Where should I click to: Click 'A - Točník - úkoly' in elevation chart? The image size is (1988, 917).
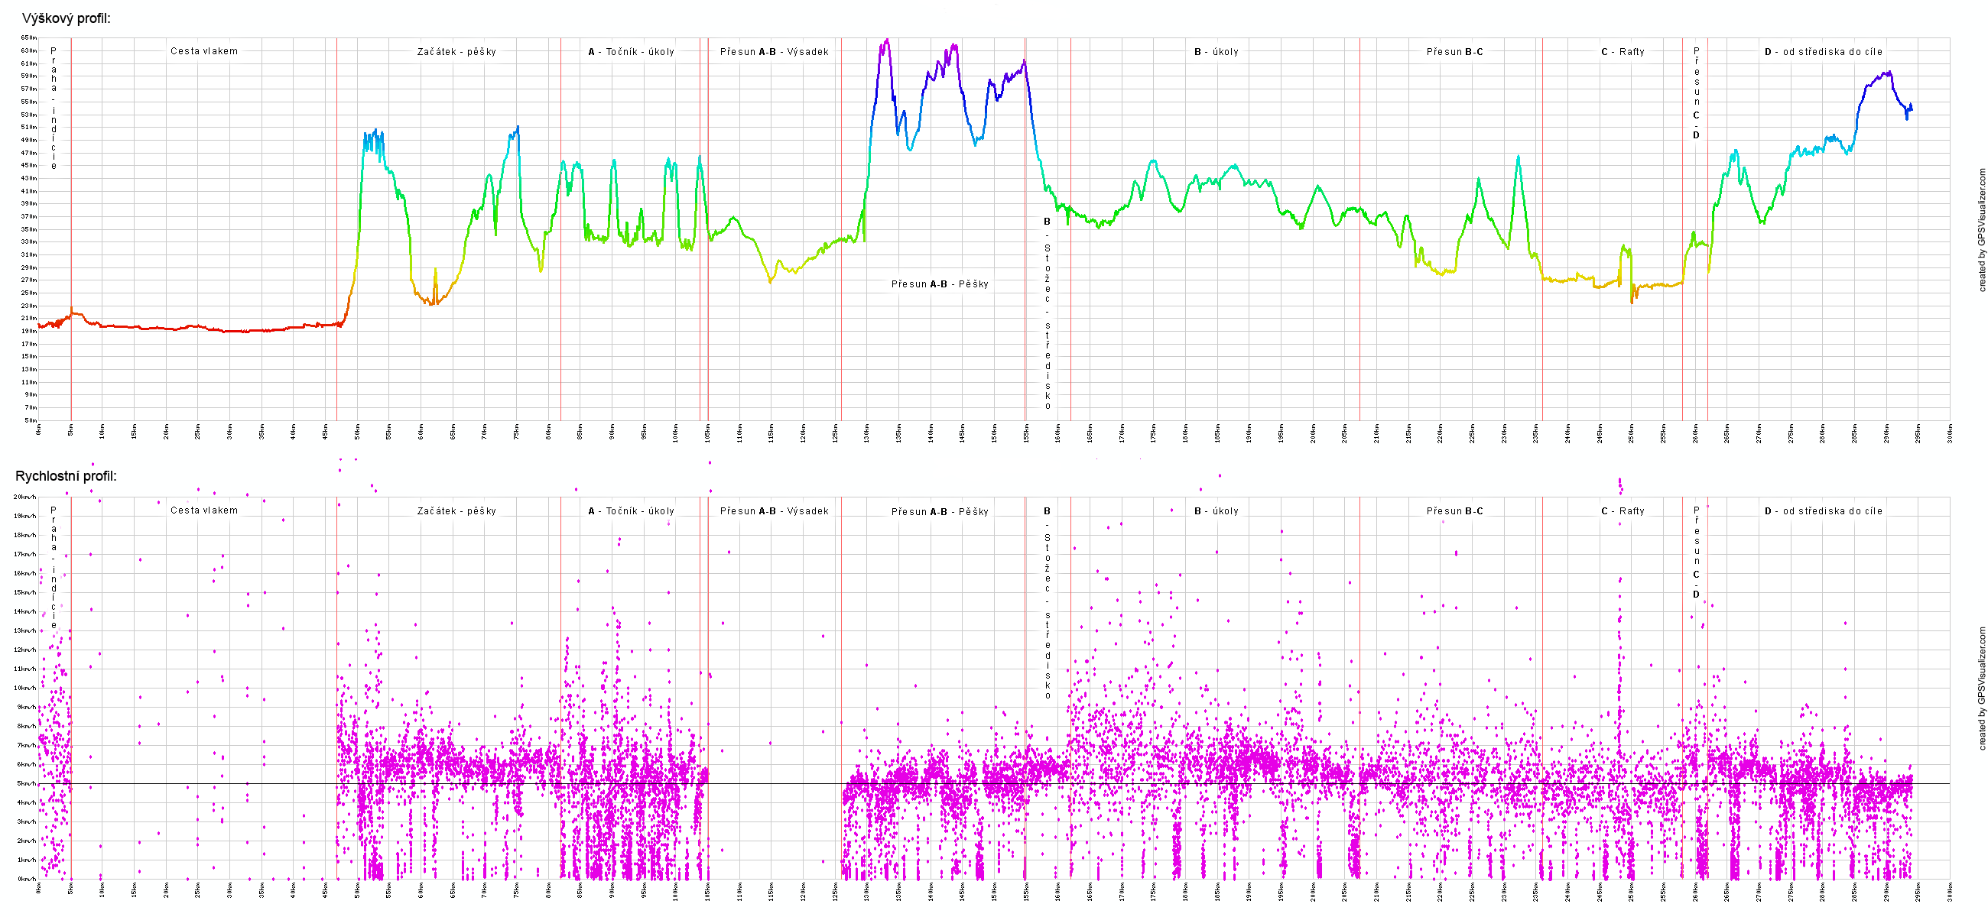pos(631,52)
